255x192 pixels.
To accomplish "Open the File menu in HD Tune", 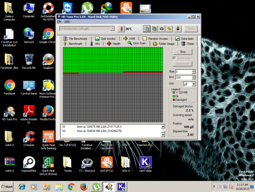I will [x=59, y=21].
